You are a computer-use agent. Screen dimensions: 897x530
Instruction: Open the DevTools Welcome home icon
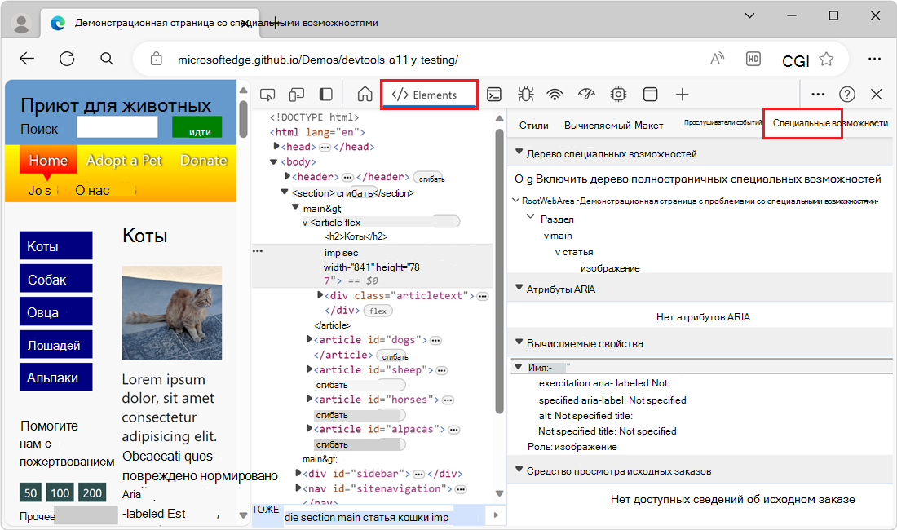pyautogui.click(x=365, y=95)
